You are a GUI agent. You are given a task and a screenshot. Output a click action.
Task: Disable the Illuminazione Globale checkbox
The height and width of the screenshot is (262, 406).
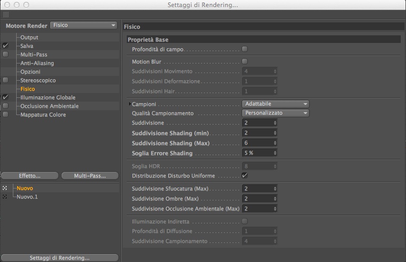(5, 97)
